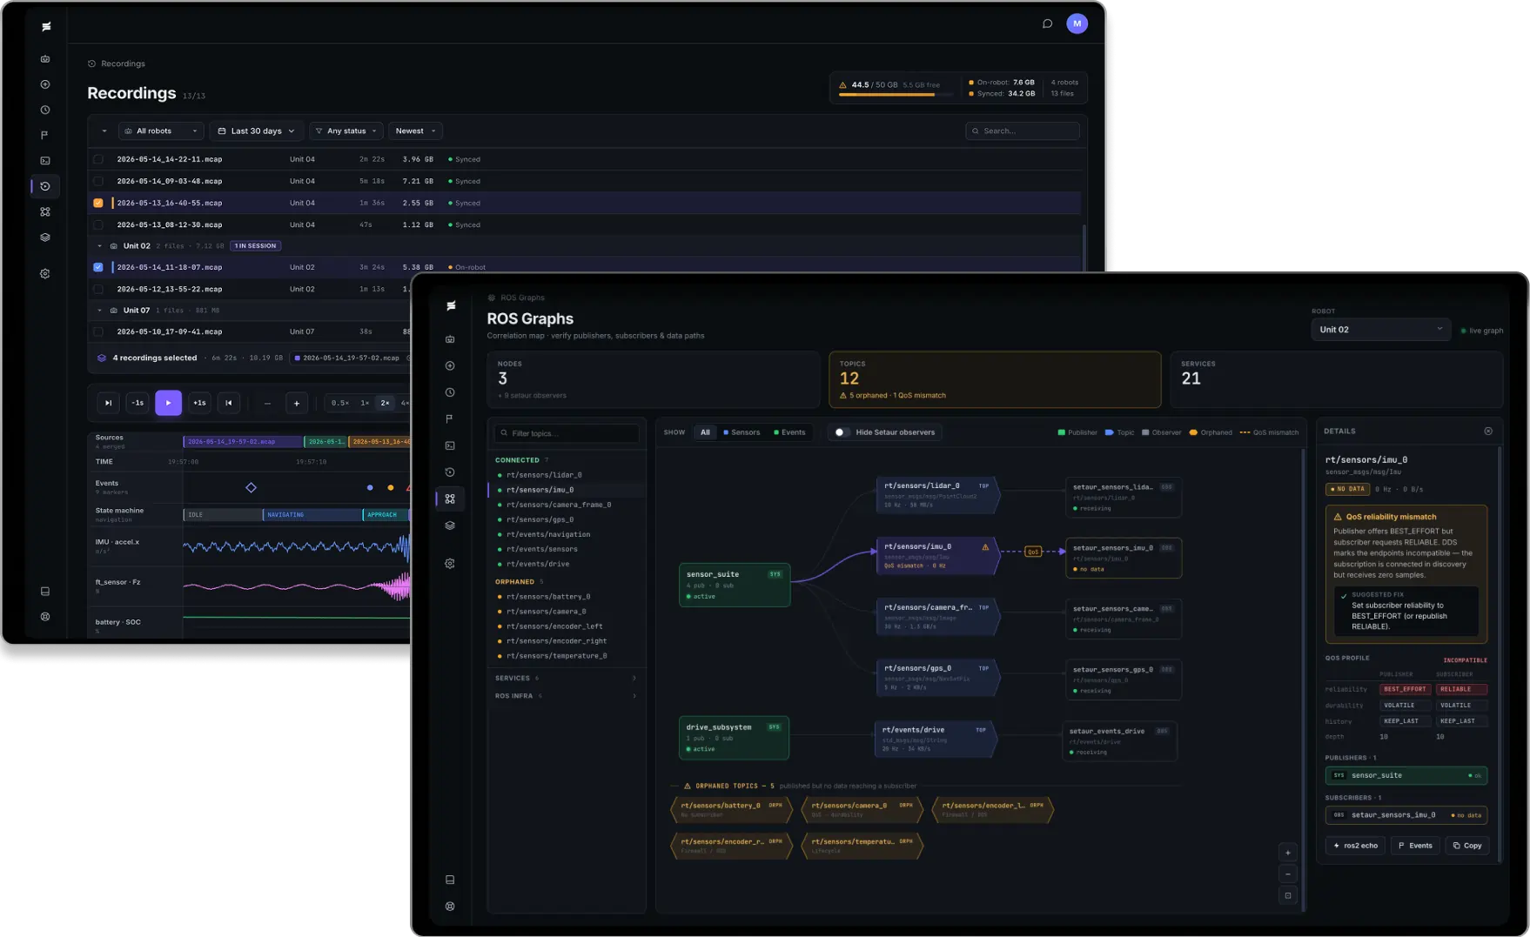1530x937 pixels.
Task: Open ROS graphs icon in Recordings sidebar
Action: [x=45, y=211]
